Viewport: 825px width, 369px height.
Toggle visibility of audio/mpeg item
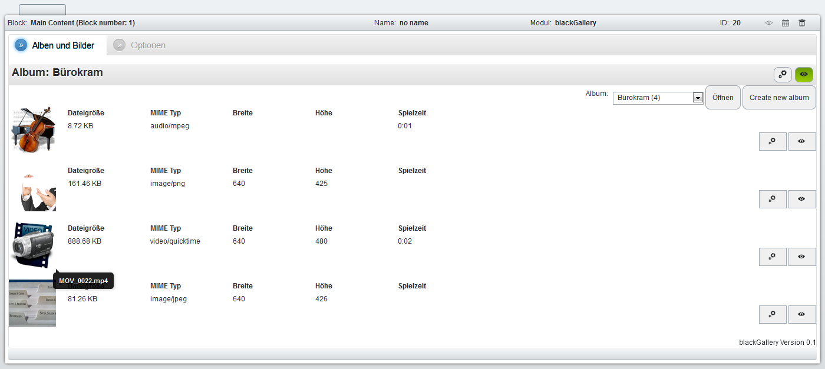pyautogui.click(x=802, y=141)
